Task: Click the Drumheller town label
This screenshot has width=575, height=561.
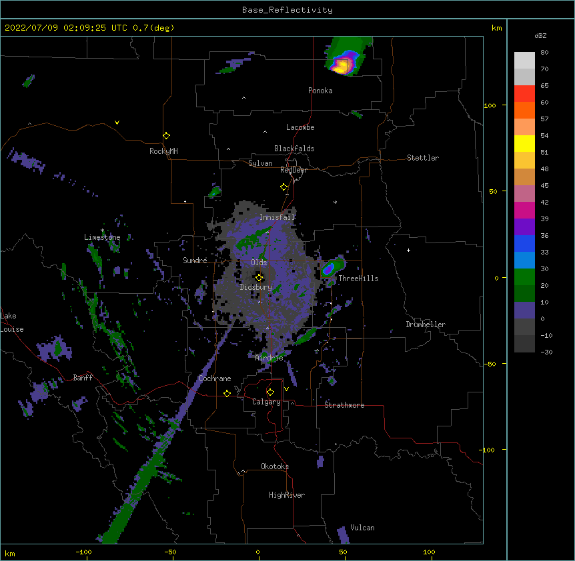Action: coord(426,324)
